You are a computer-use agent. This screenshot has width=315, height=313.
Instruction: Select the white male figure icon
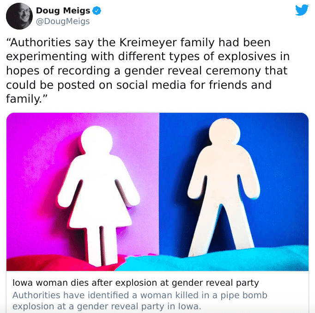[224, 187]
